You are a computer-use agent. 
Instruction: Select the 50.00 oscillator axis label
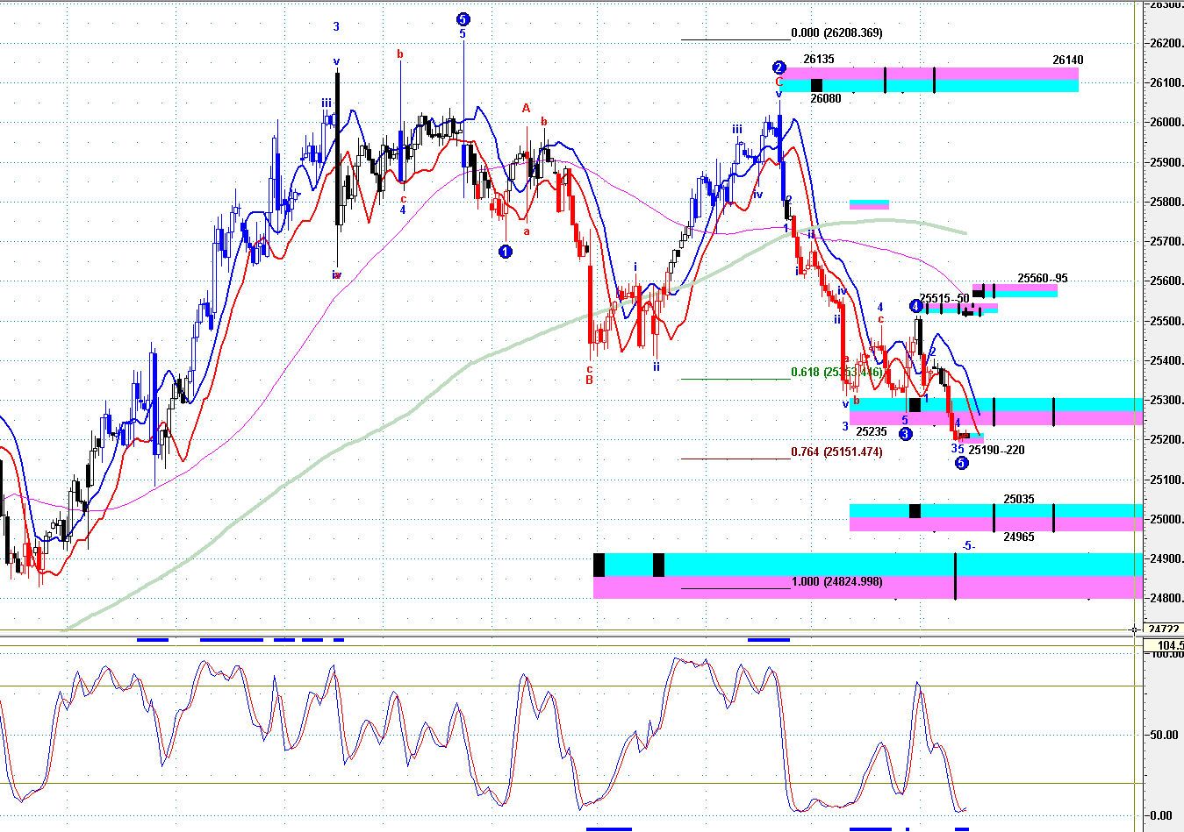(x=1164, y=735)
